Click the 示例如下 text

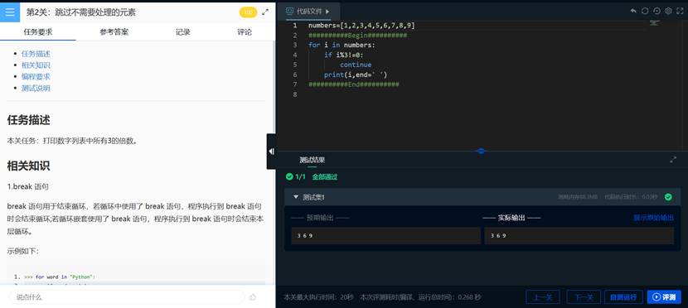22,252
